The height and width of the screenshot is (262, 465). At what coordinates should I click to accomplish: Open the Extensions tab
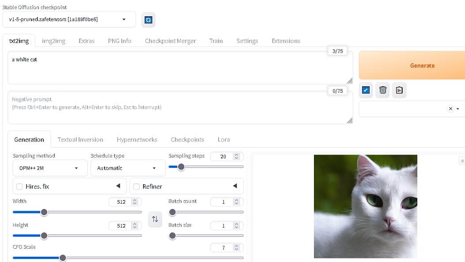coord(286,41)
